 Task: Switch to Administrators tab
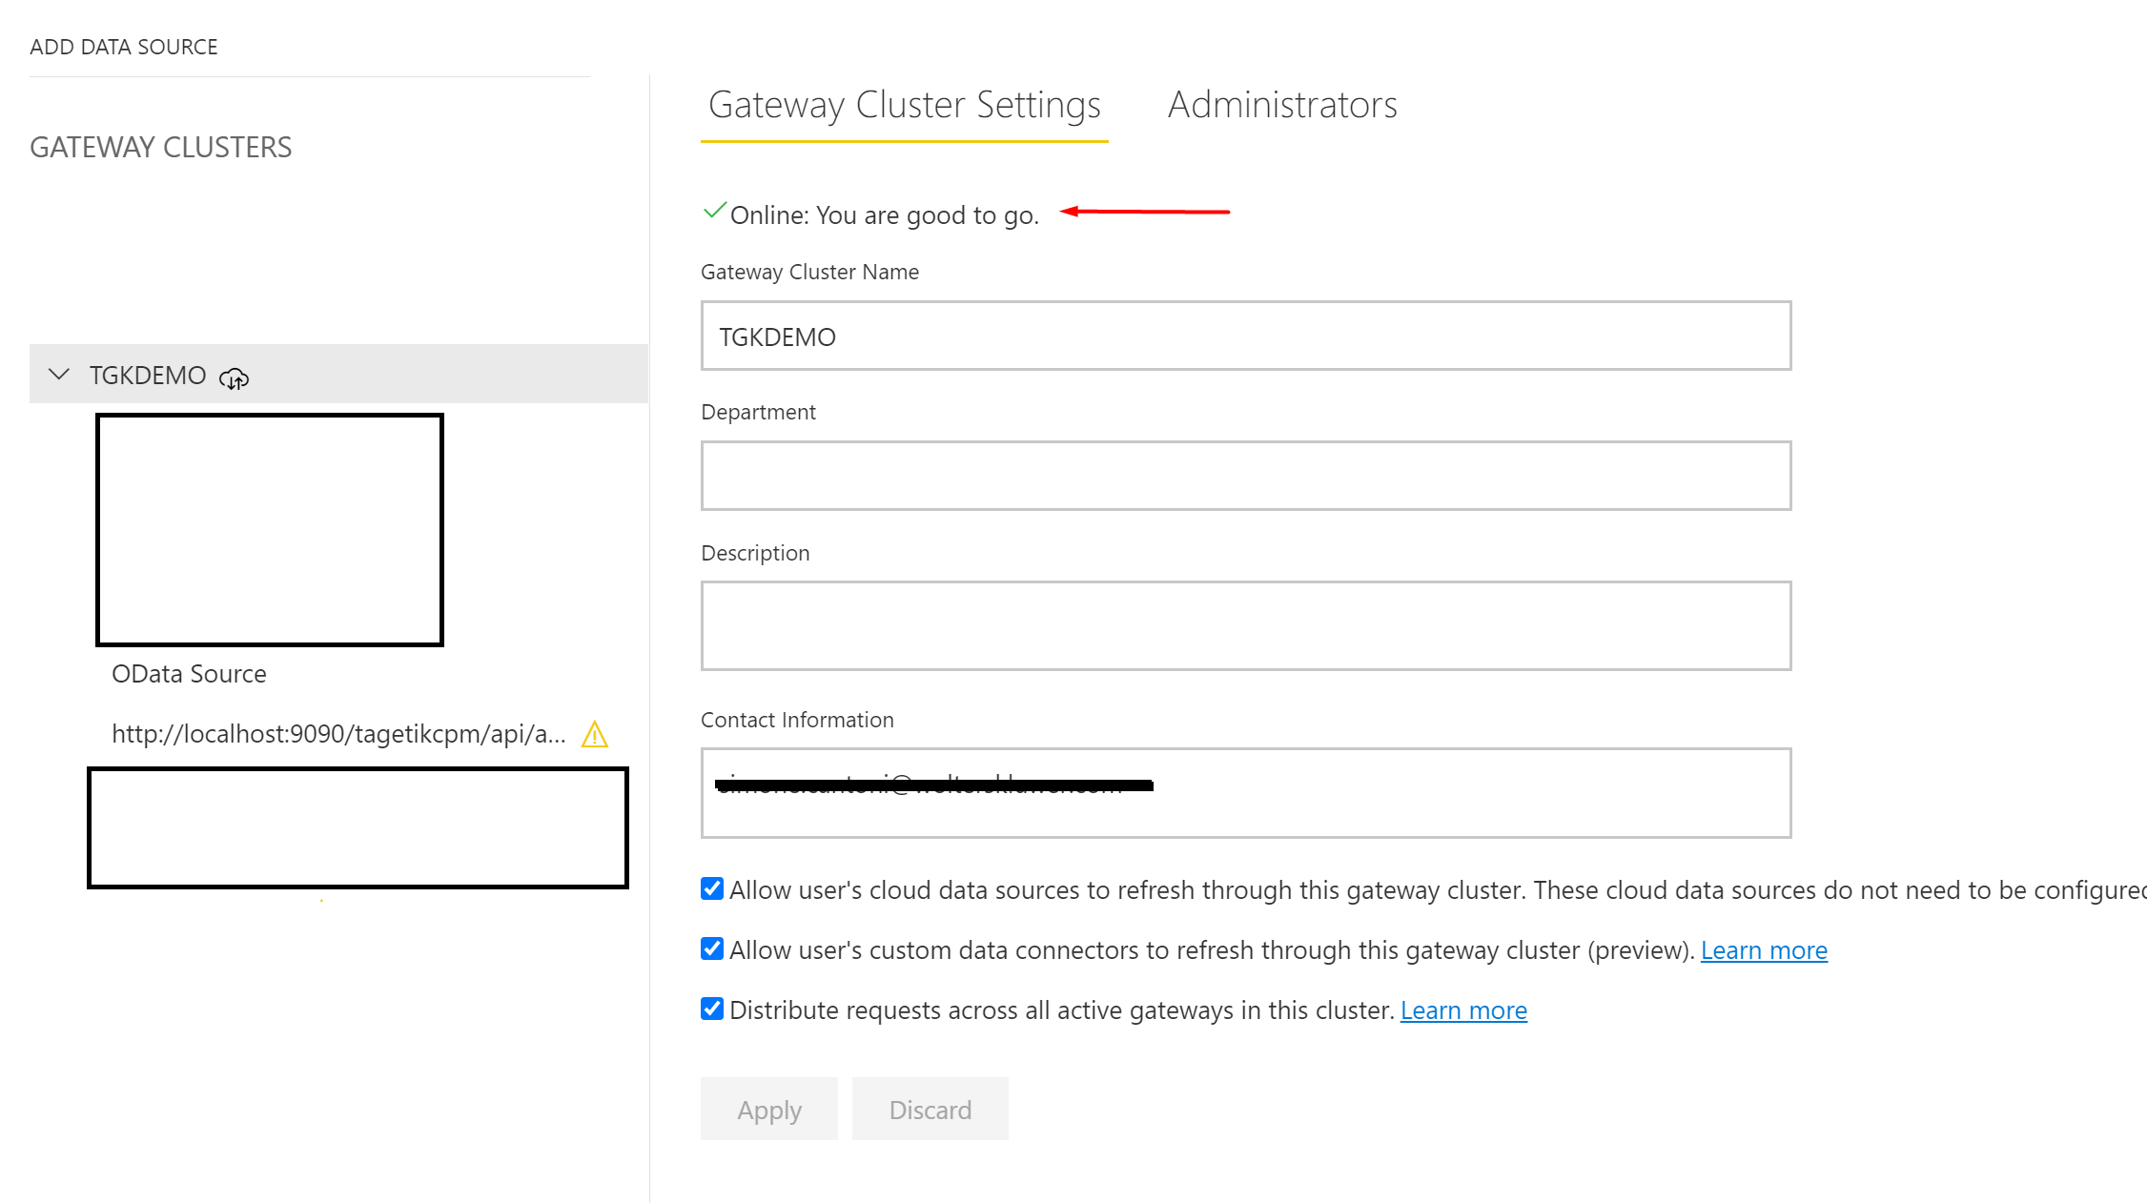1282,105
